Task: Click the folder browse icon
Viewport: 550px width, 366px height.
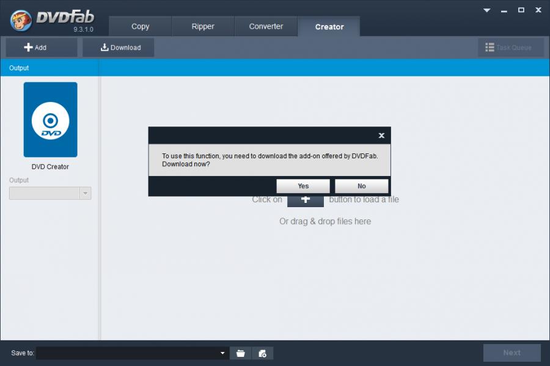Action: tap(241, 353)
